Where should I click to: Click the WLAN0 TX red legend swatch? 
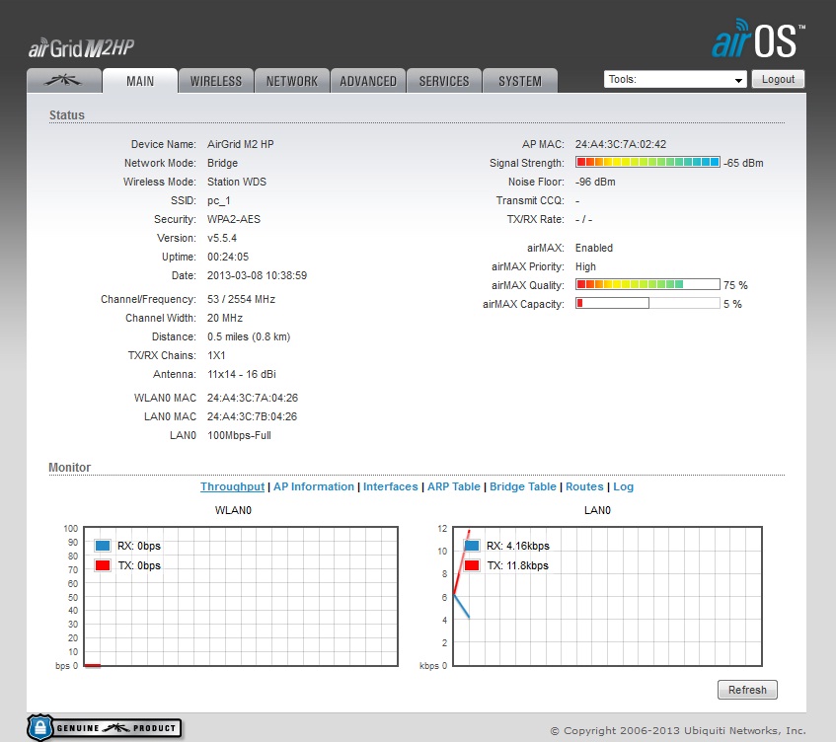103,565
